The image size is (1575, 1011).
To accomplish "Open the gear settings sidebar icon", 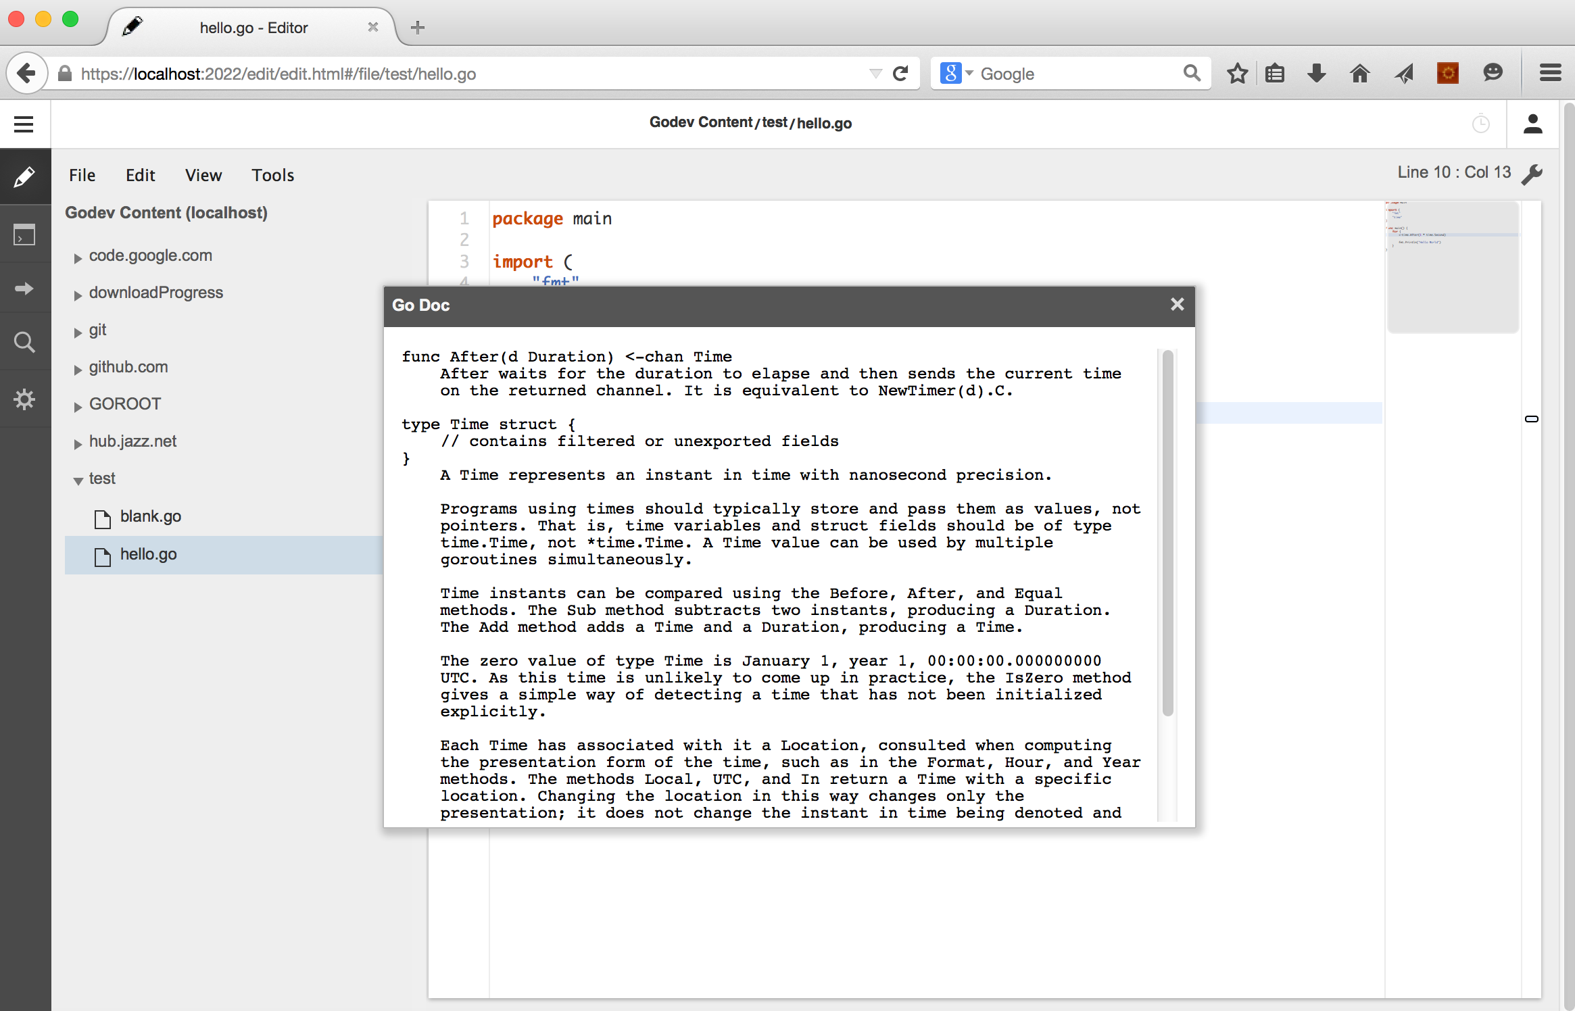I will (x=25, y=399).
